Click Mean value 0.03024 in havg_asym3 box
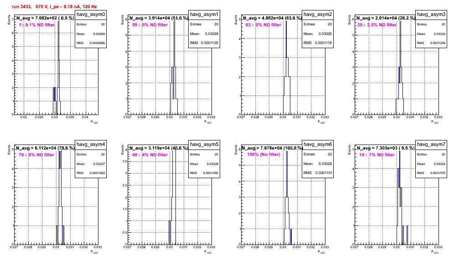 [x=439, y=34]
